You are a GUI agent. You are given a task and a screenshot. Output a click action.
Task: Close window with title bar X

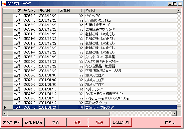click(180, 4)
